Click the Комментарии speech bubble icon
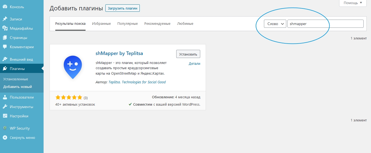This screenshot has height=153, width=371. (5, 47)
